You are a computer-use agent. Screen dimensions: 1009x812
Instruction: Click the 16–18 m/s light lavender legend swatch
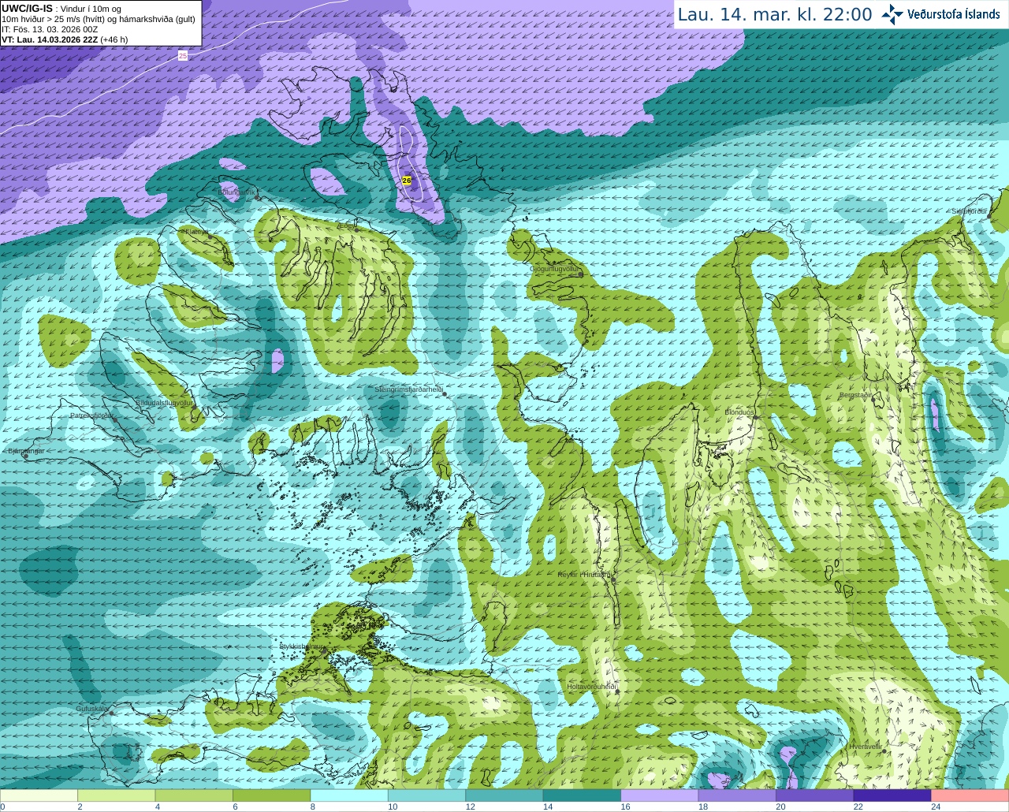[x=660, y=795]
